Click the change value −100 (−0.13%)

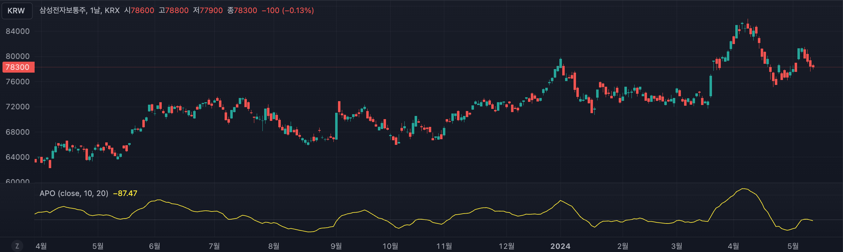(x=288, y=11)
